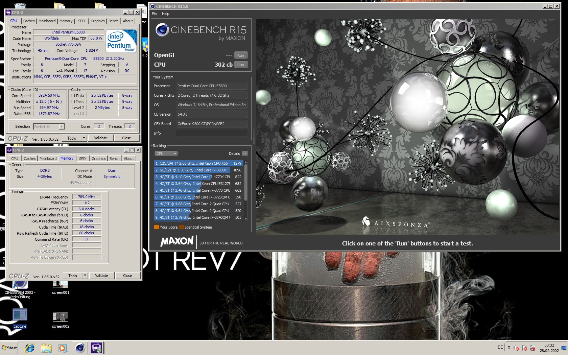This screenshot has width=568, height=355.
Task: Switch to Cinebench taskbar icon
Action: pyautogui.click(x=80, y=348)
